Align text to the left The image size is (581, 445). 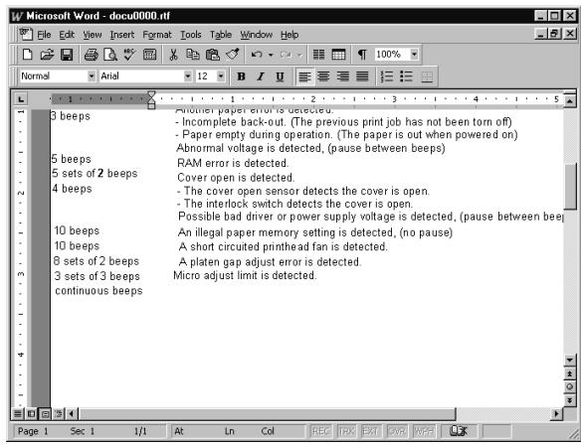coord(304,76)
